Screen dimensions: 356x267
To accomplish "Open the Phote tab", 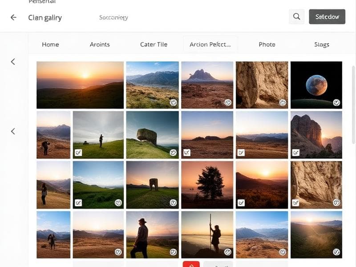I will point(267,44).
